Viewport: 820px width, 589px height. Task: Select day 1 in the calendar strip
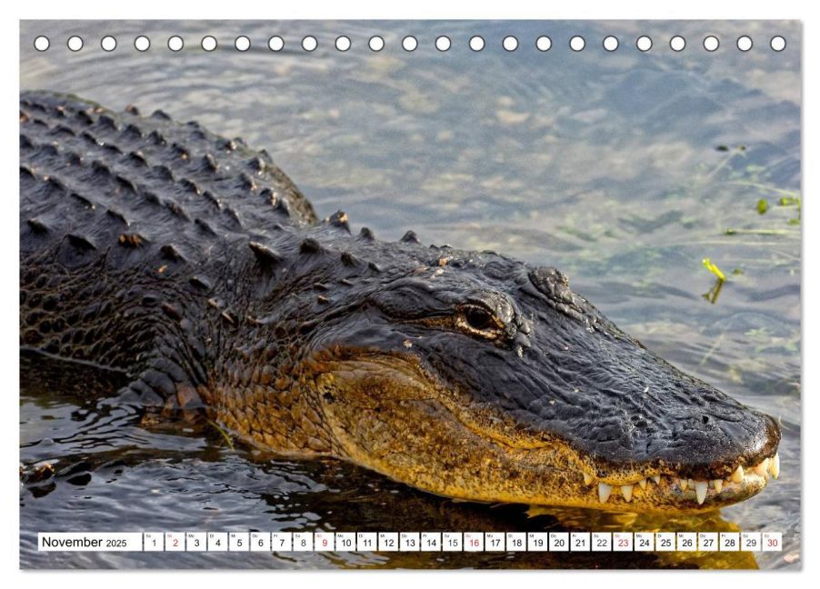click(x=154, y=543)
